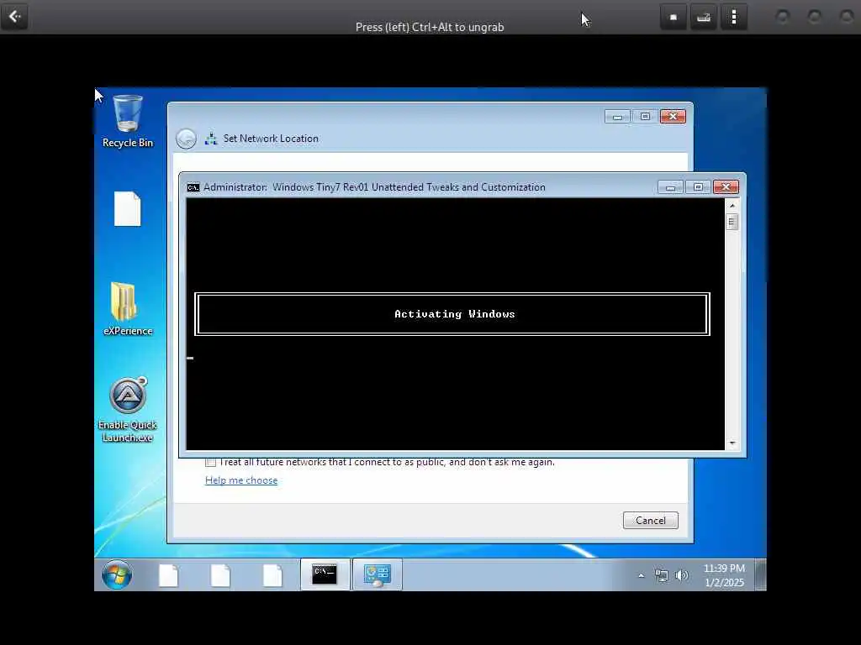Open the volume speaker tray icon
The height and width of the screenshot is (645, 861).
681,575
